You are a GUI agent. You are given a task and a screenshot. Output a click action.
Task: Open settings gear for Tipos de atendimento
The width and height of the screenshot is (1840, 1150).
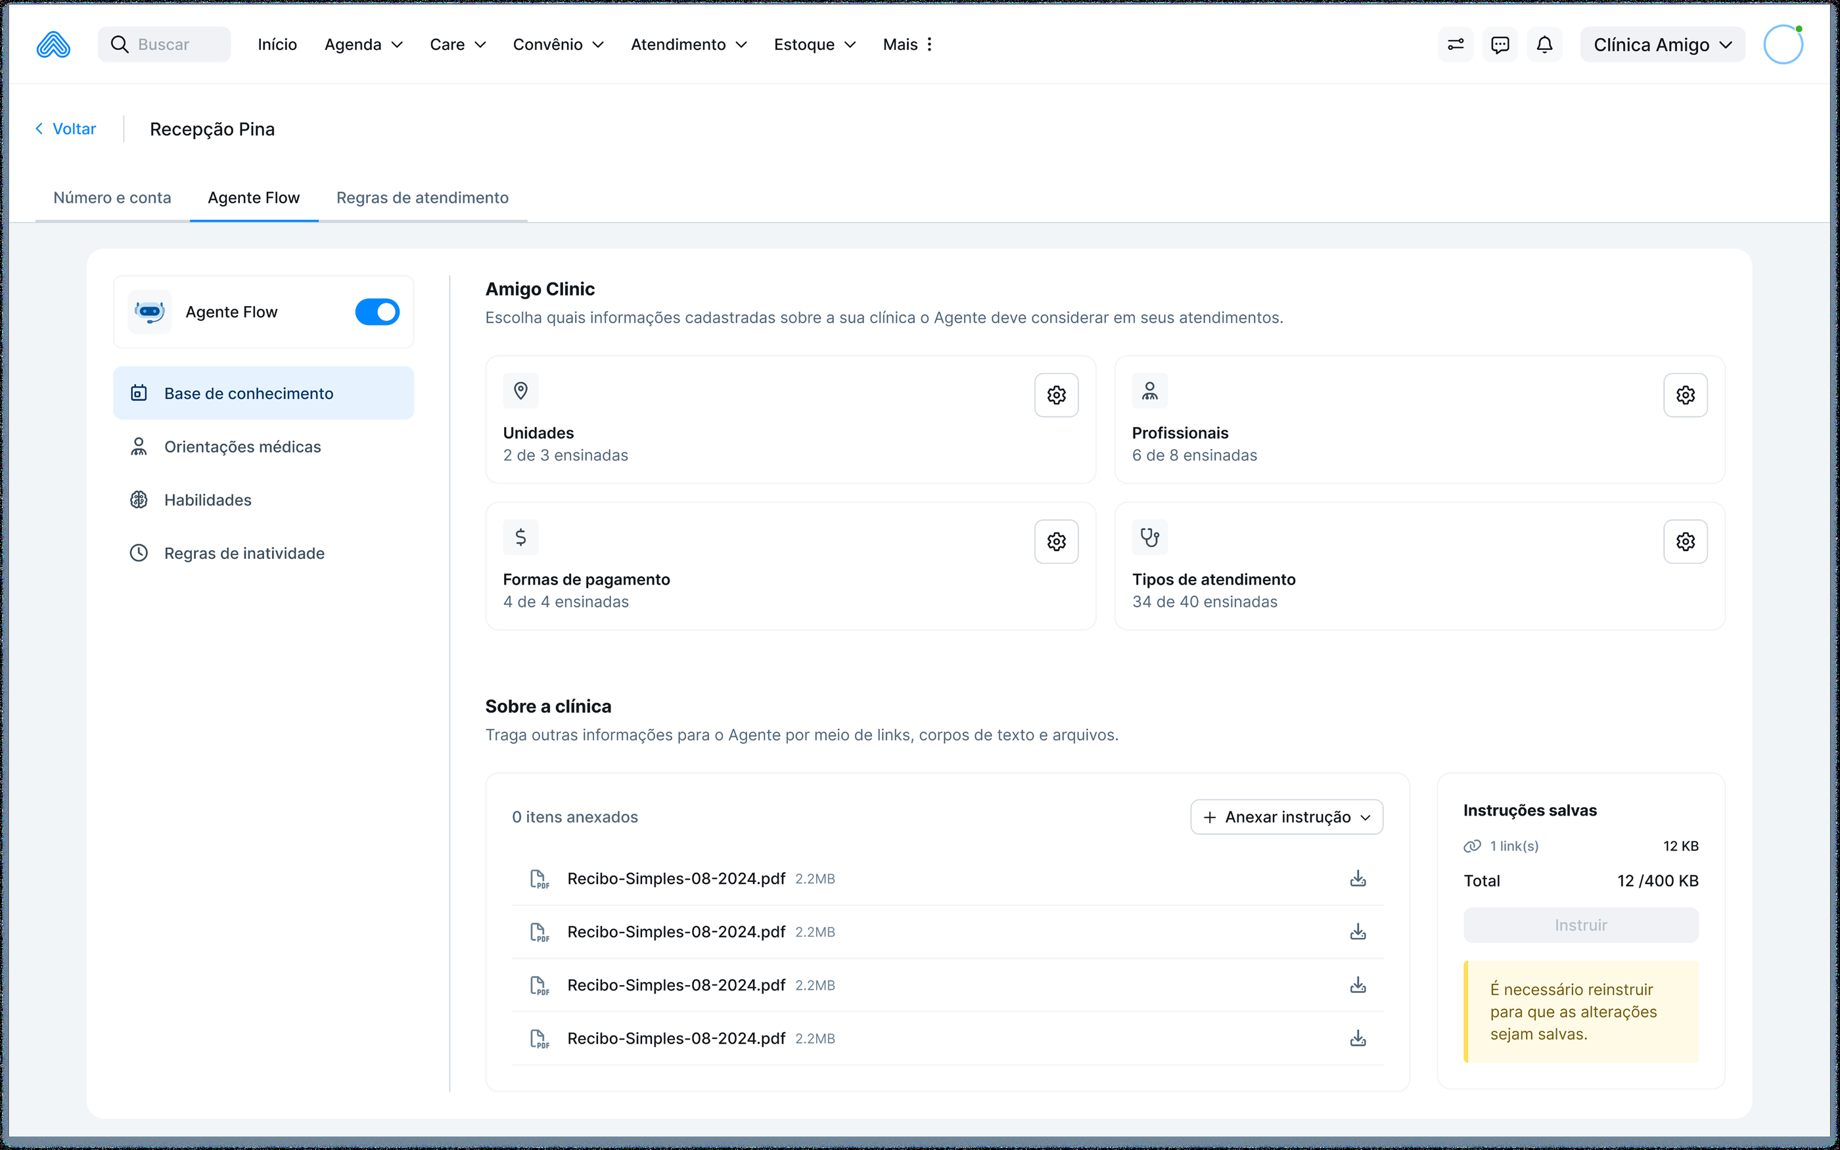pos(1685,542)
